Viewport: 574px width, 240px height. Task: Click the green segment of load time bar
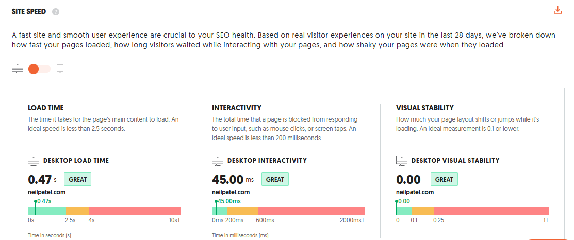[x=52, y=210]
